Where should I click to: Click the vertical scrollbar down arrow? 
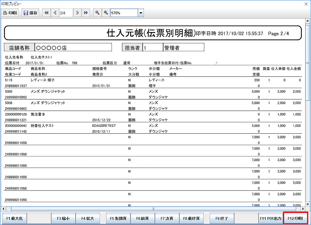[x=308, y=204]
